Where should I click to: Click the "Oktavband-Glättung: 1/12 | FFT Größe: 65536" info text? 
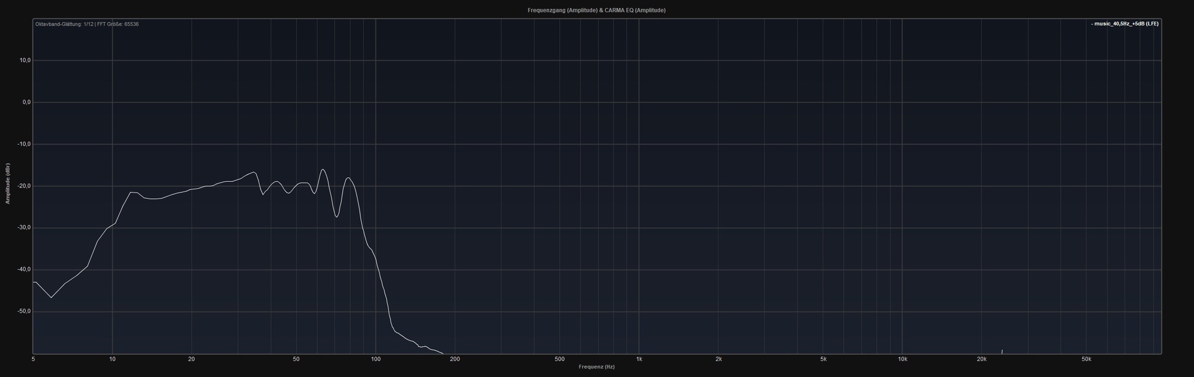[x=87, y=24]
